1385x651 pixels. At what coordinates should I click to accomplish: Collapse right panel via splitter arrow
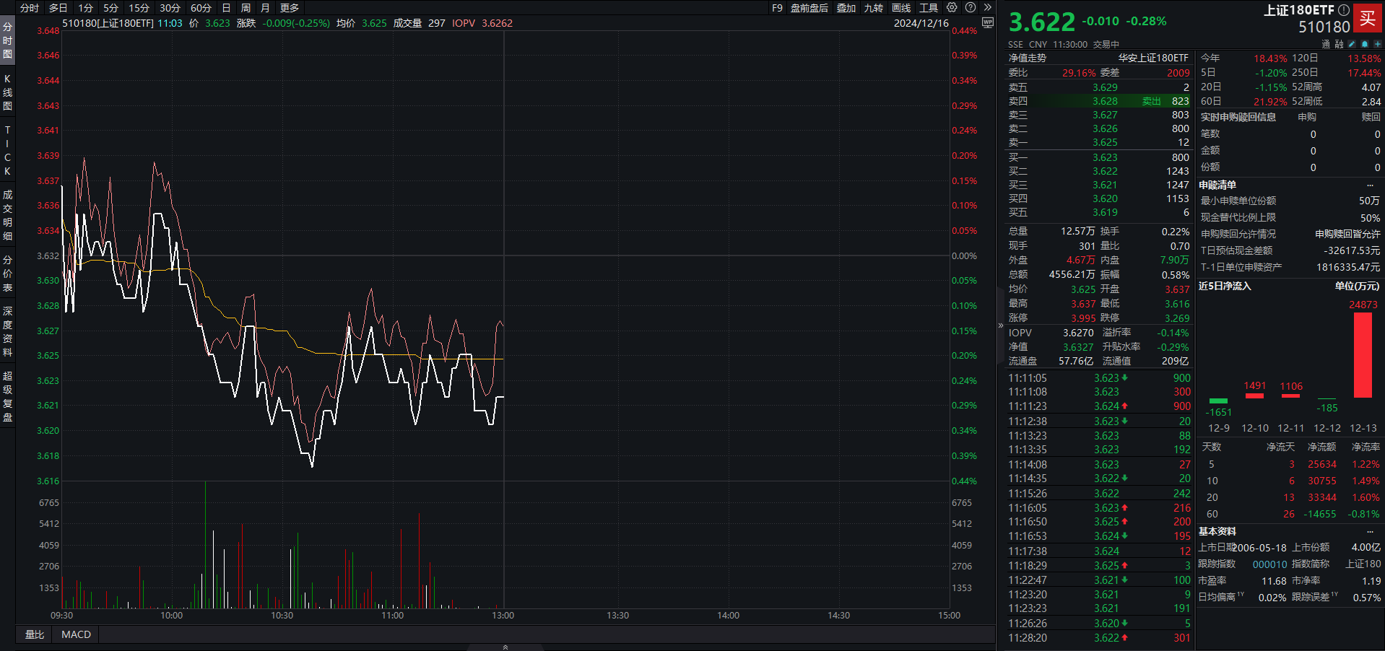[x=1001, y=325]
